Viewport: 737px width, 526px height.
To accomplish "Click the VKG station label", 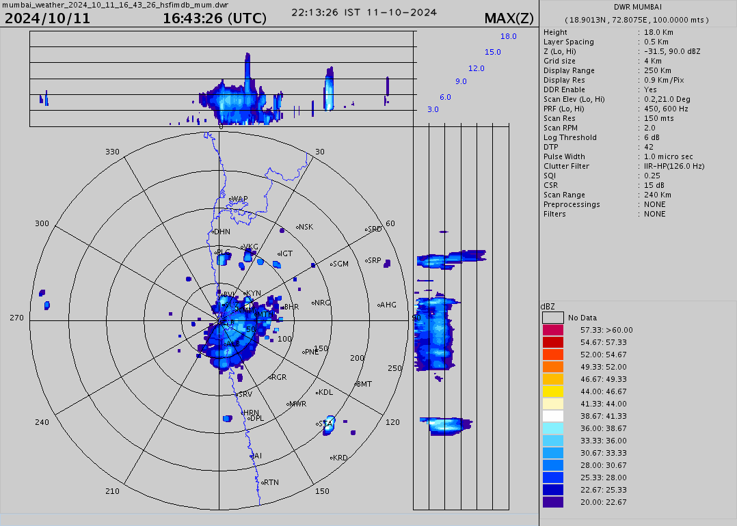I will point(251,247).
